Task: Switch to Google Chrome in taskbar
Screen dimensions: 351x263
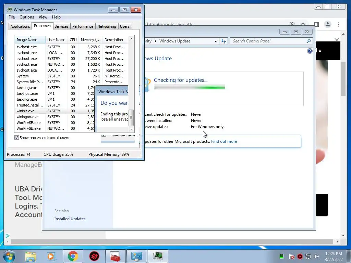Action: pos(73,256)
